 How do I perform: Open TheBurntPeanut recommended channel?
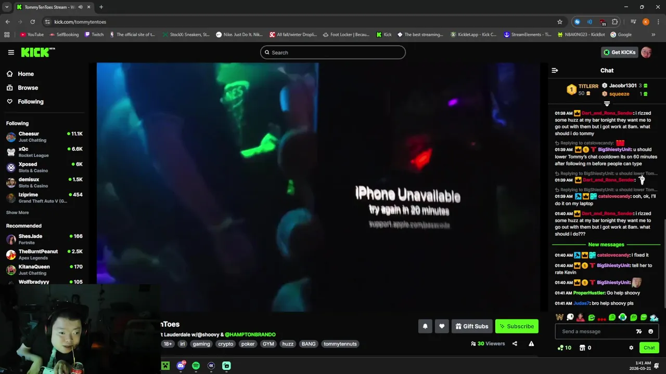[44, 255]
